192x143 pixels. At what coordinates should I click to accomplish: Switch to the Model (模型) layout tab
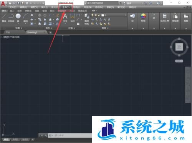point(6,140)
